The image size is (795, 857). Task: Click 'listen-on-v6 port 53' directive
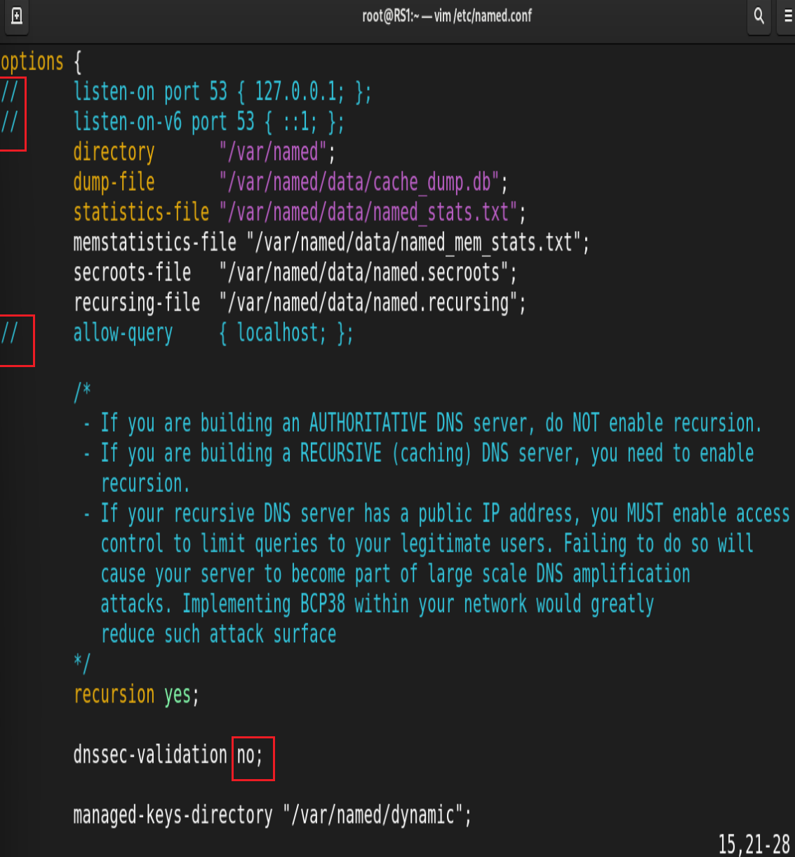pyautogui.click(x=163, y=122)
